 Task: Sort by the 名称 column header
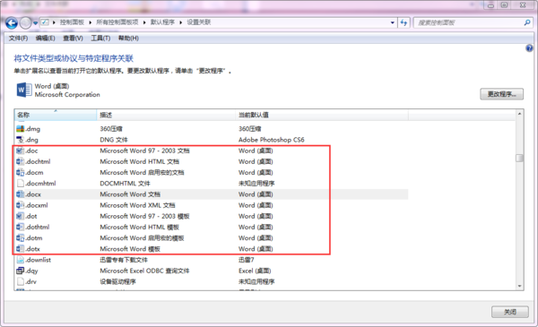point(56,115)
